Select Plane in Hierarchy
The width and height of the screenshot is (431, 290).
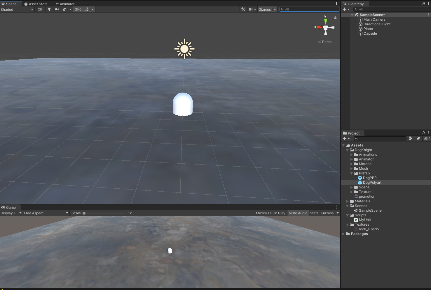(368, 29)
